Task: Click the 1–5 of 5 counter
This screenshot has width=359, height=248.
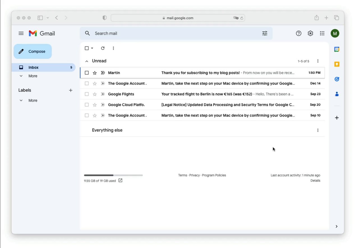Action: click(x=303, y=61)
